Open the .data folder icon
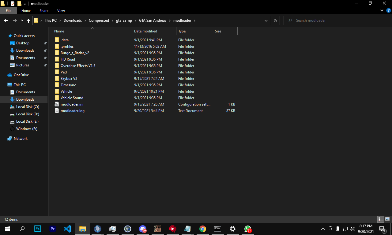392x235 pixels. (57, 40)
